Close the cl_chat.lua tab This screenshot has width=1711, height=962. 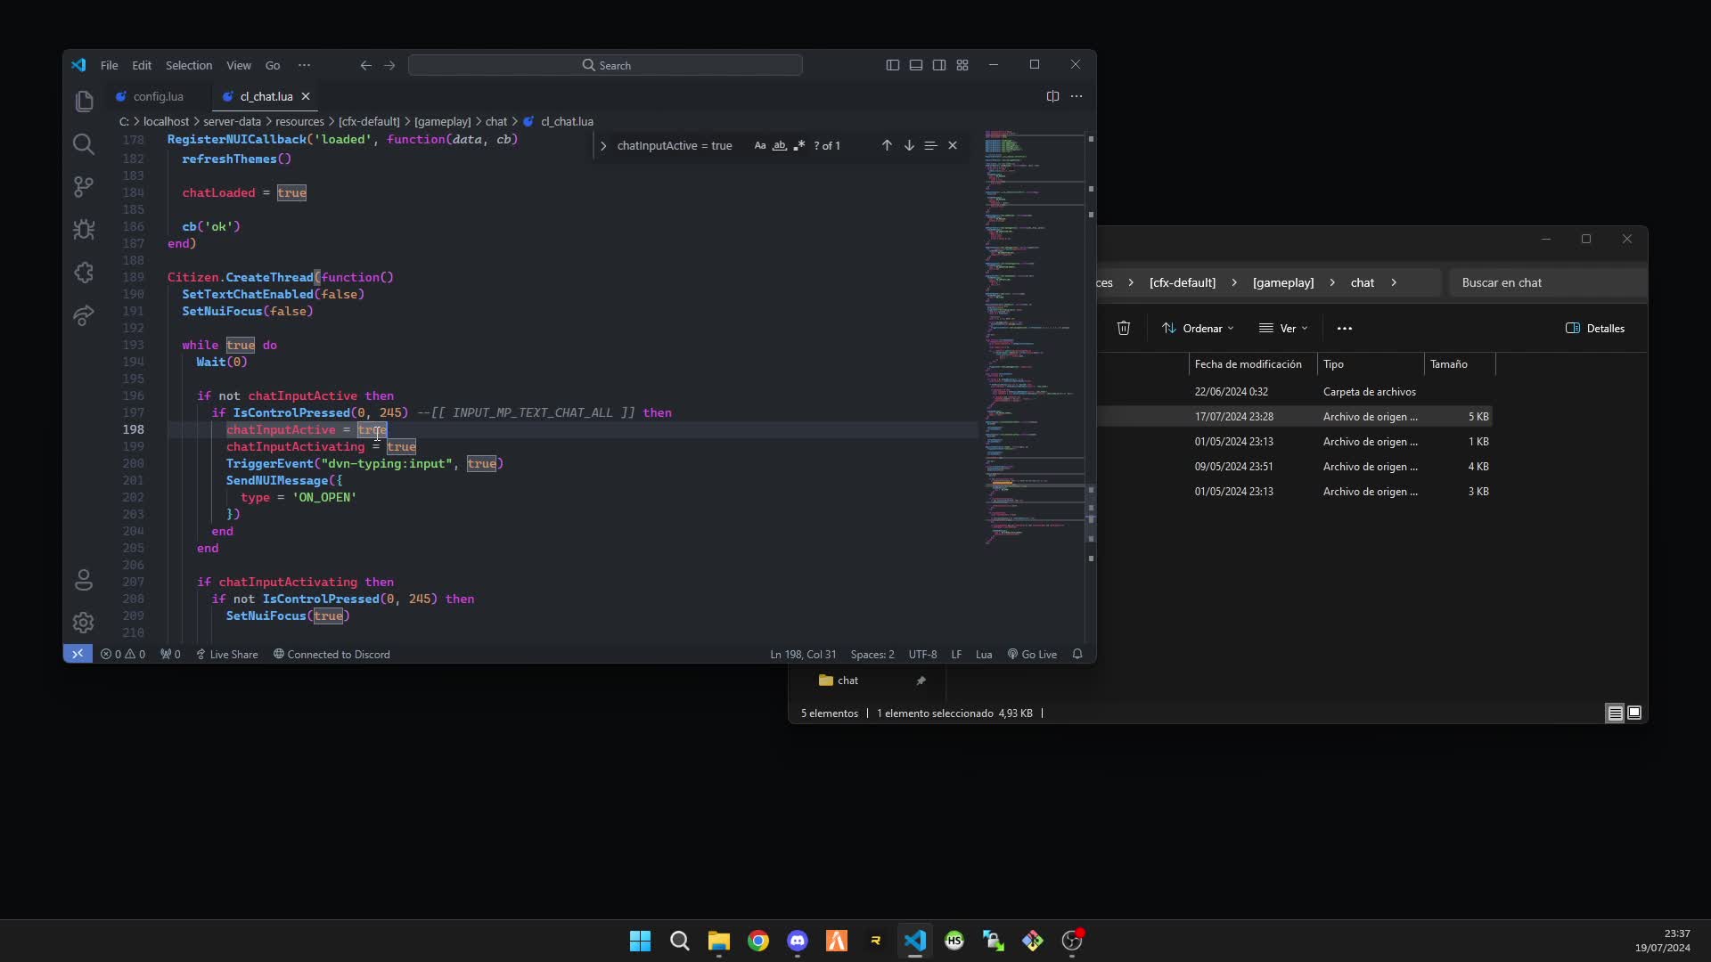point(306,96)
